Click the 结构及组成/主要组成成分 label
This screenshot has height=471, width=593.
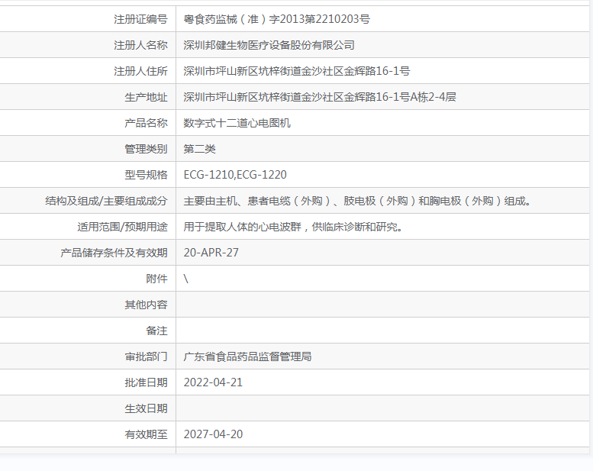(106, 201)
